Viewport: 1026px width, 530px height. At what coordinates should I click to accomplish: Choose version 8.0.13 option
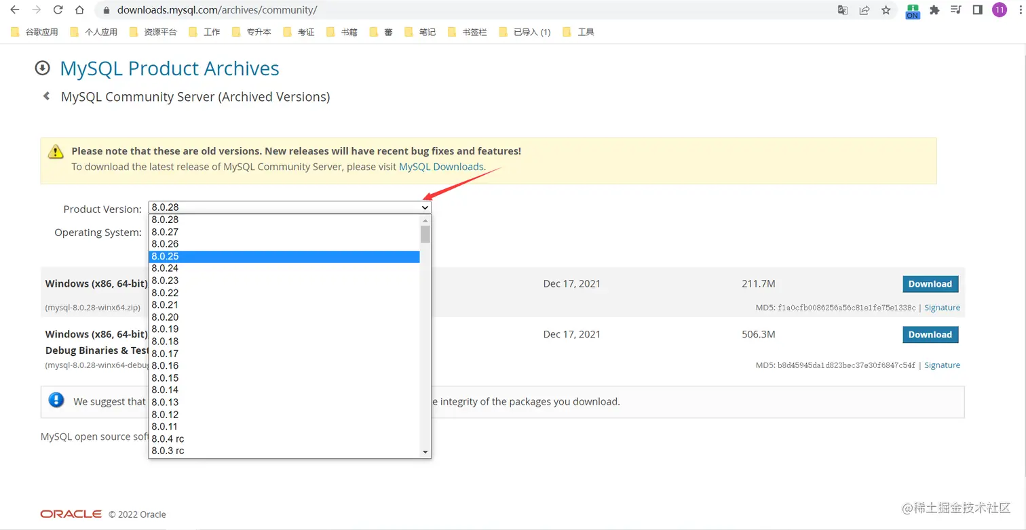284,402
